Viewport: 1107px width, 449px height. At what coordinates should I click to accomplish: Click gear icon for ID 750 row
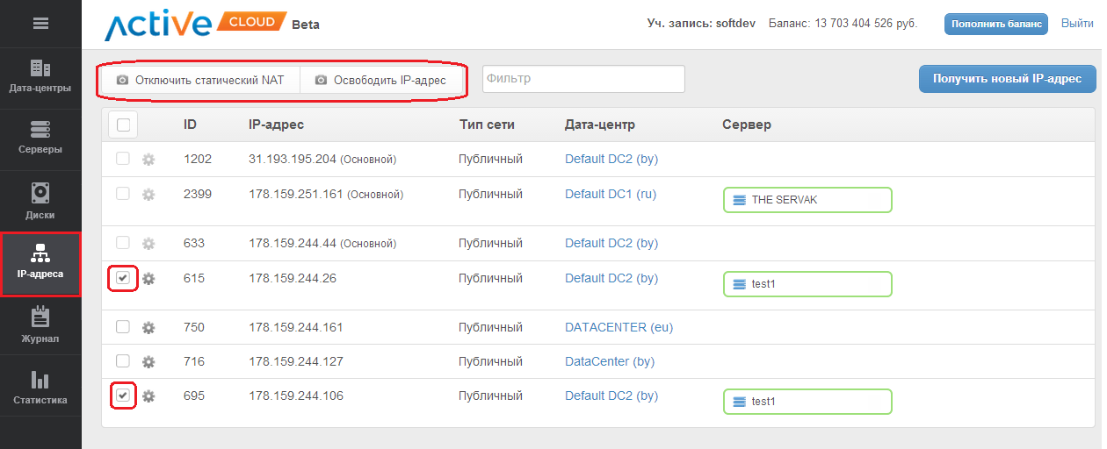(x=148, y=328)
